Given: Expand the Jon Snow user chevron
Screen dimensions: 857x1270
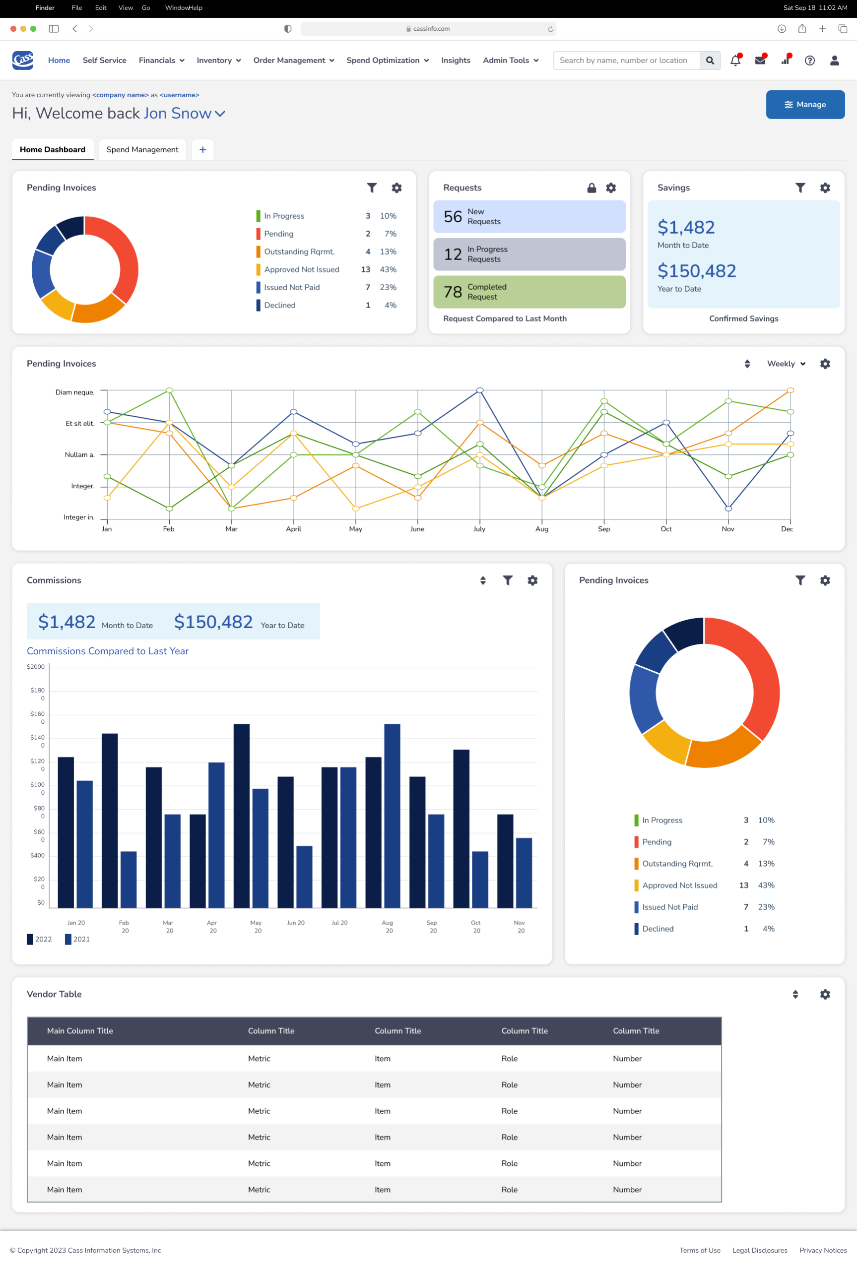Looking at the screenshot, I should coord(220,114).
